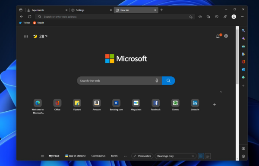Open the Collections toolbar icon

point(208,17)
